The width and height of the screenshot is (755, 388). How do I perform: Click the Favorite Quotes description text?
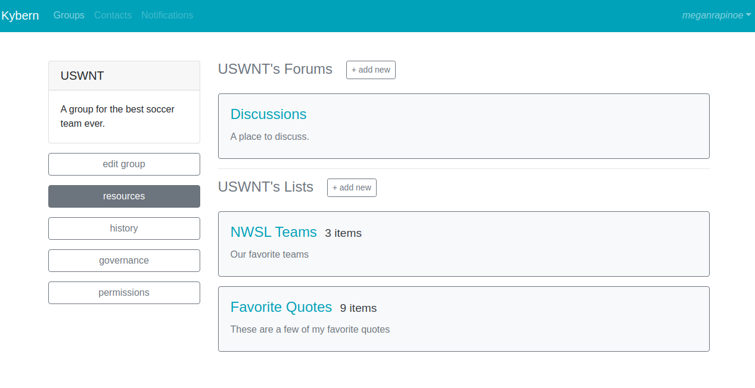coord(310,330)
